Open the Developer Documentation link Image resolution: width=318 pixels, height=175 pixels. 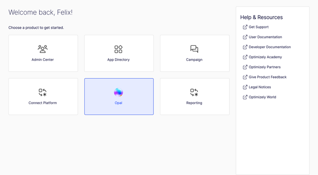(x=269, y=47)
